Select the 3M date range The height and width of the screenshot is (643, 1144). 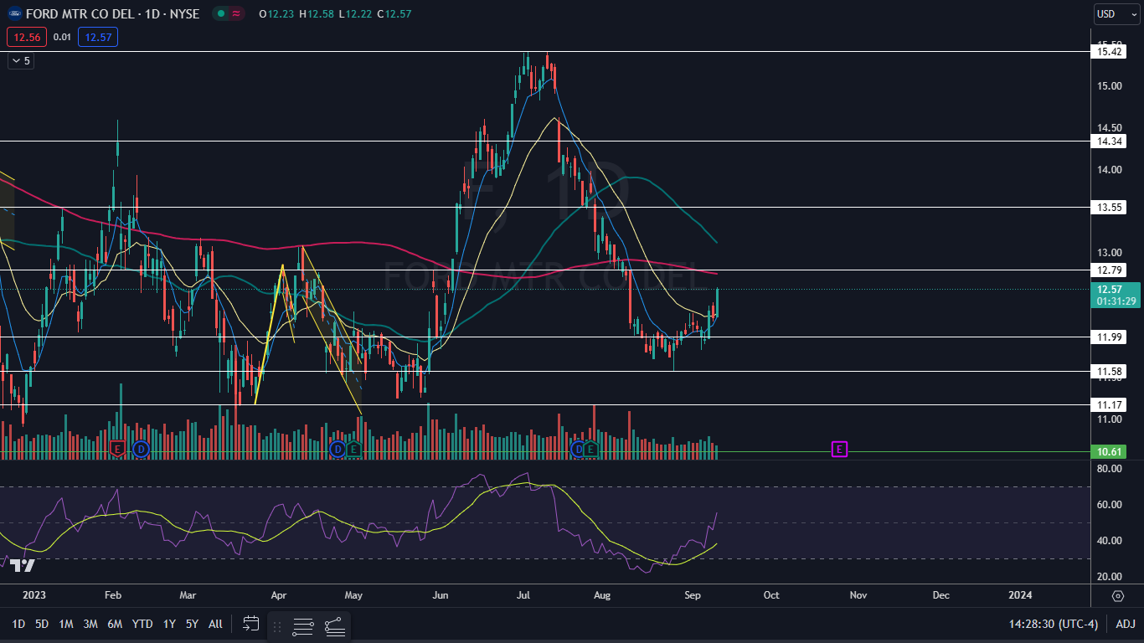tap(90, 624)
